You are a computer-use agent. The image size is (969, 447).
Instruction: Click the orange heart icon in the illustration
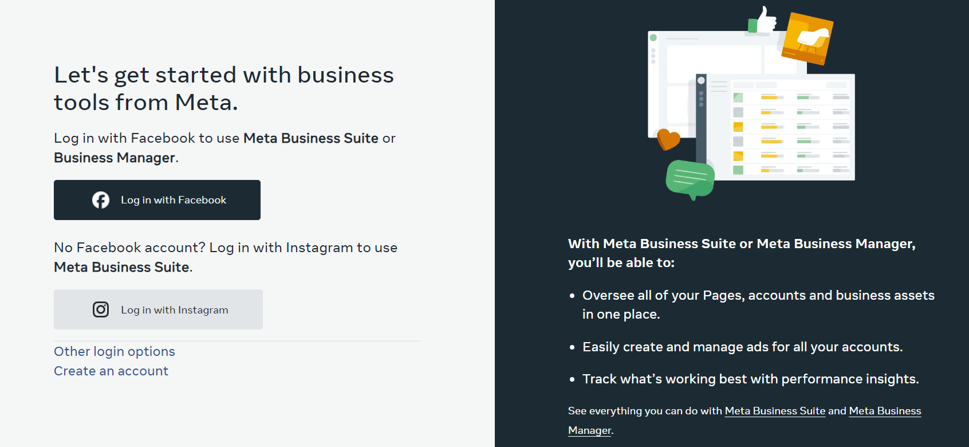(x=668, y=139)
